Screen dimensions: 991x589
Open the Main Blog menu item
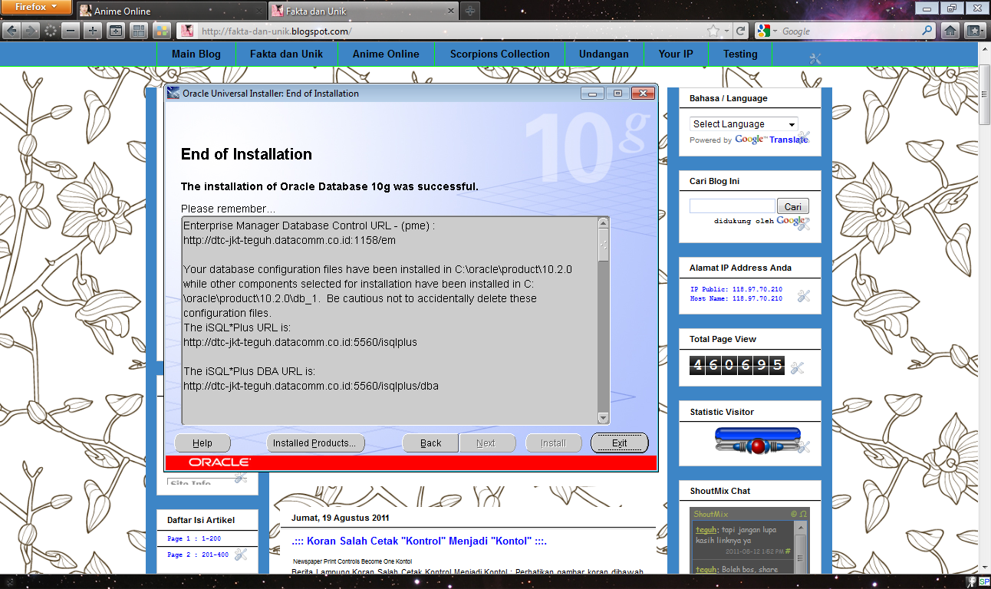pyautogui.click(x=196, y=54)
